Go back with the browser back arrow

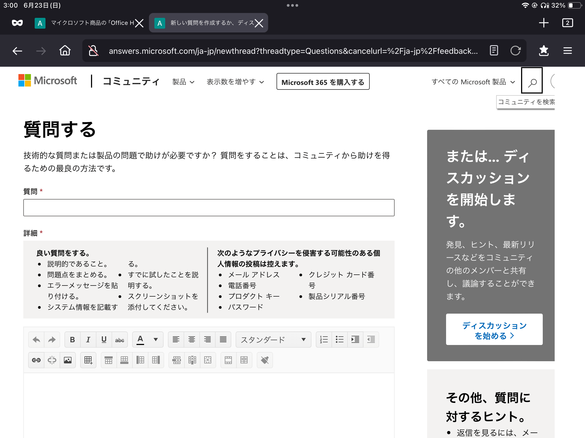[x=17, y=51]
